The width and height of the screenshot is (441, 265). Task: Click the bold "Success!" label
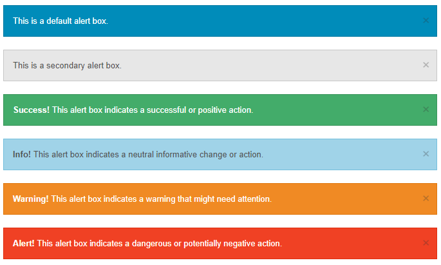pos(31,110)
